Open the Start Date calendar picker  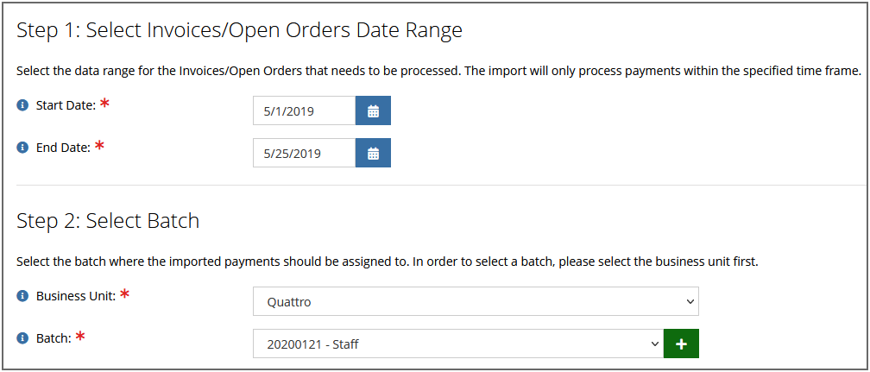(x=374, y=110)
